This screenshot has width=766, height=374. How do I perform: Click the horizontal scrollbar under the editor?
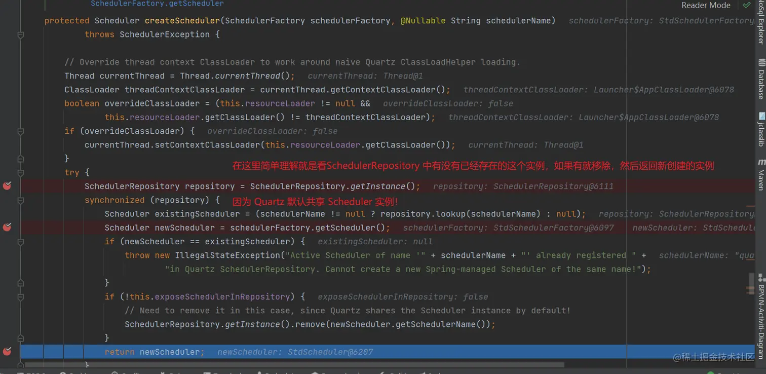pyautogui.click(x=294, y=364)
